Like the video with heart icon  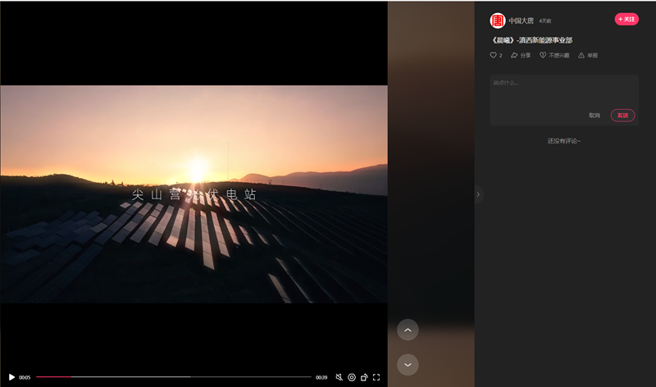494,55
